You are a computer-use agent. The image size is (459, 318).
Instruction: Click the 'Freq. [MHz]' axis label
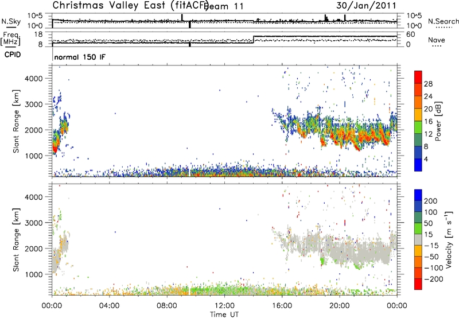[x=11, y=39]
